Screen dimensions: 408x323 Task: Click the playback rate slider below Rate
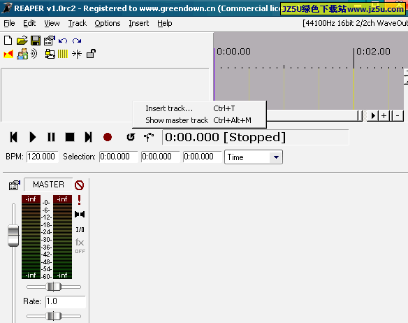tap(54, 316)
